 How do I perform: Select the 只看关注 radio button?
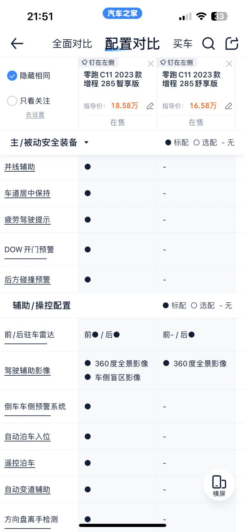click(12, 101)
